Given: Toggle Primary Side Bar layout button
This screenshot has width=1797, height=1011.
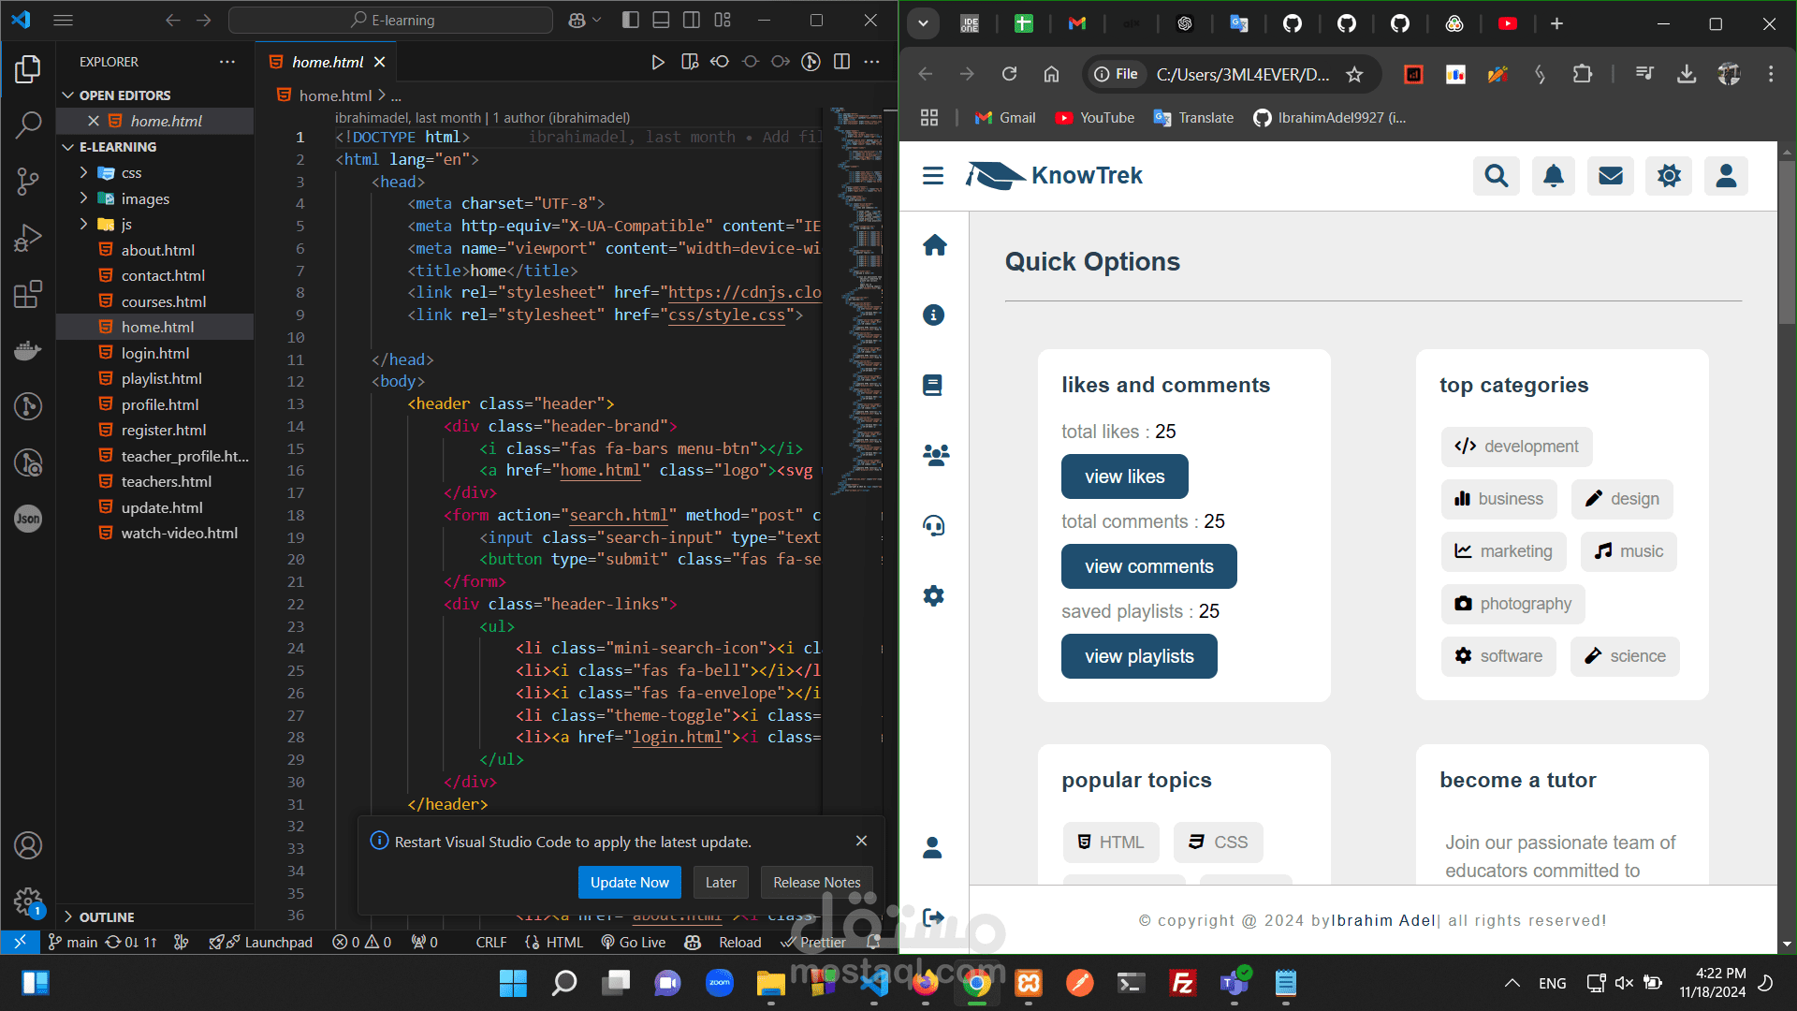Looking at the screenshot, I should [631, 20].
